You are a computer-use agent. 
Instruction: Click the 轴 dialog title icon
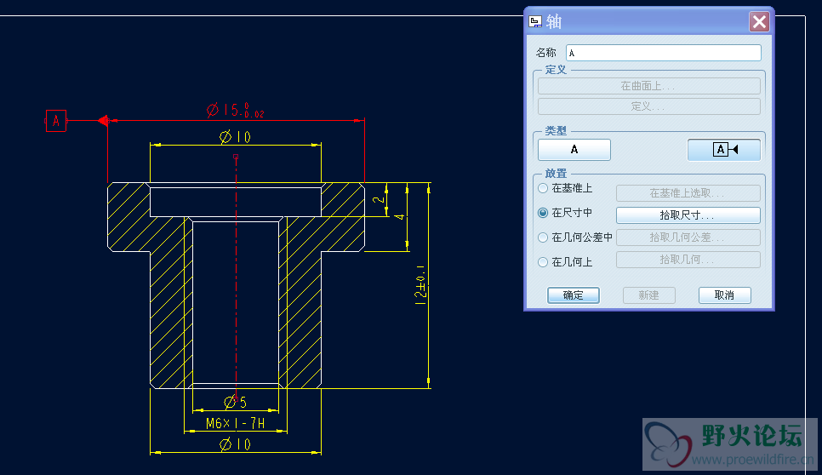(x=534, y=21)
